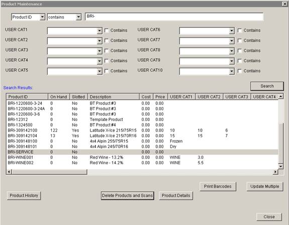The width and height of the screenshot is (289, 225).
Task: Check the Contains box for USER CAT5
Action: (107, 71)
